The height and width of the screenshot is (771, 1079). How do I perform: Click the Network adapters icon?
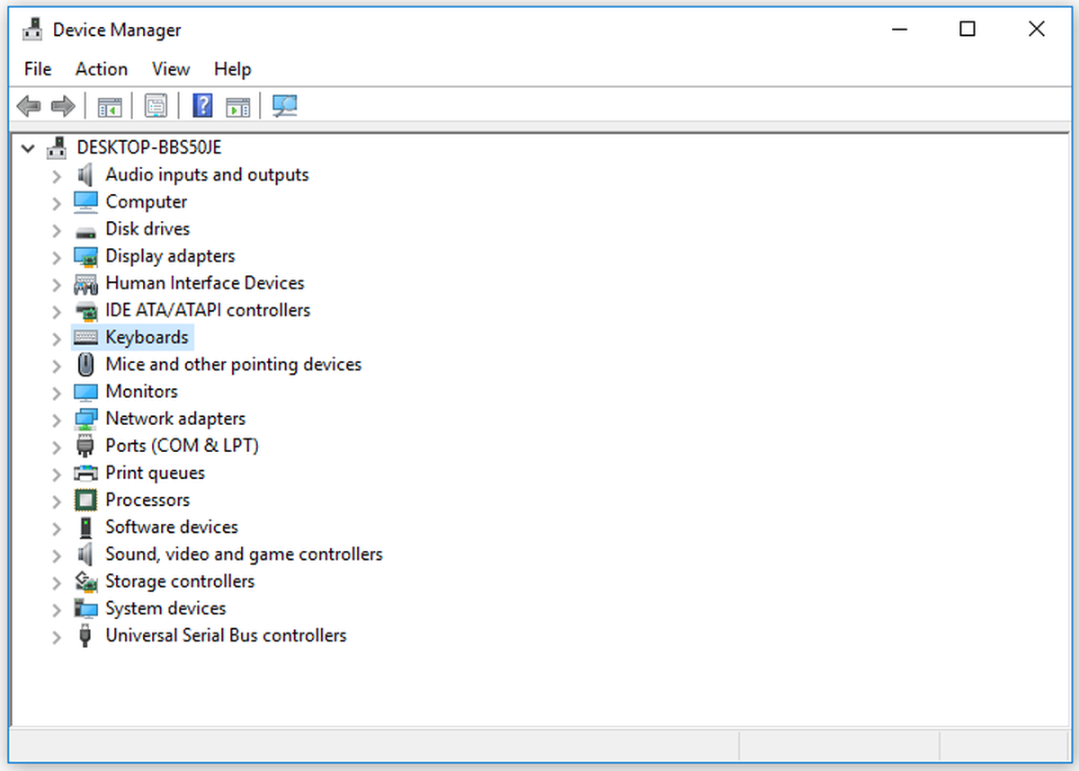pos(85,419)
